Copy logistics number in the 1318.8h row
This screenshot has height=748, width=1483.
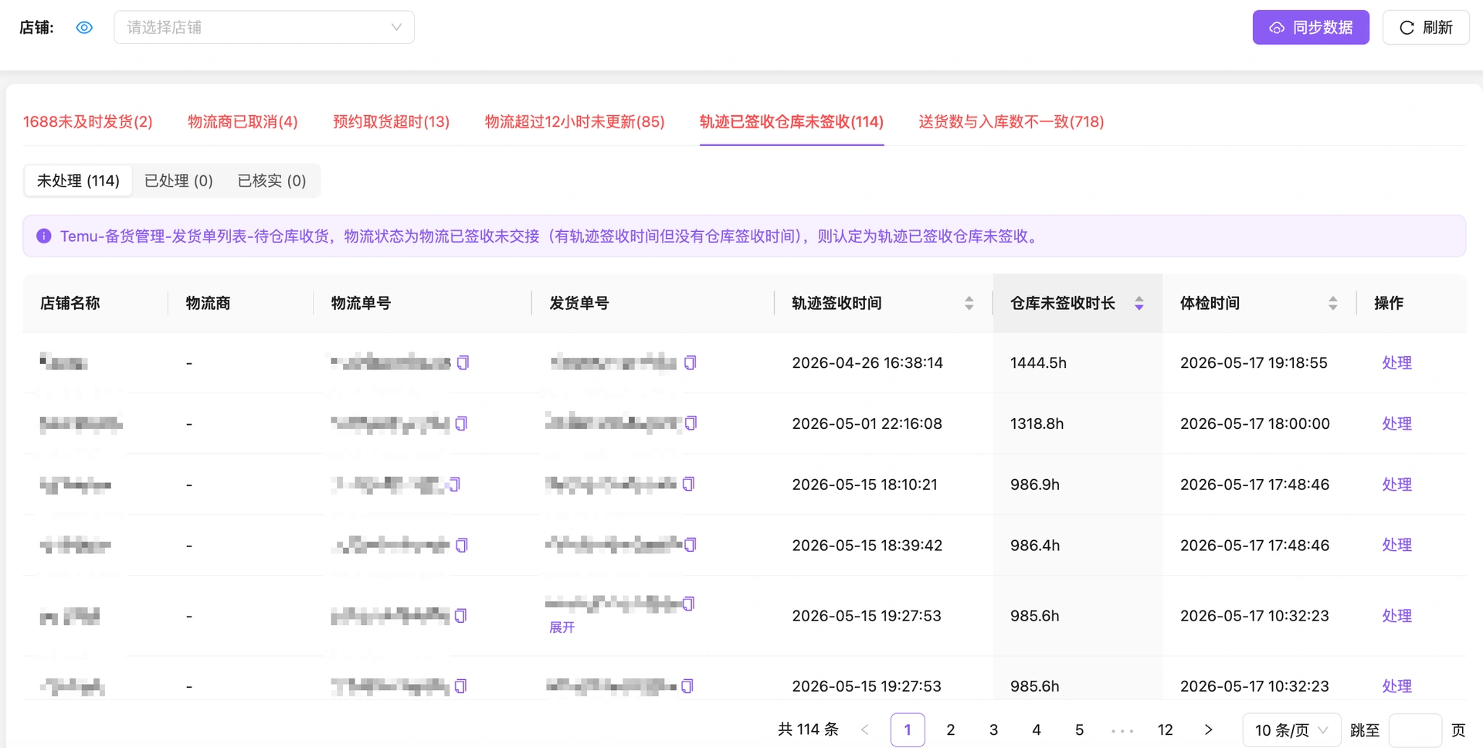click(x=461, y=423)
